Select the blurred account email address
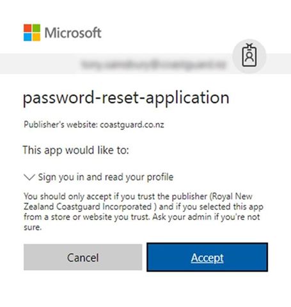The width and height of the screenshot is (291, 307). tap(153, 65)
